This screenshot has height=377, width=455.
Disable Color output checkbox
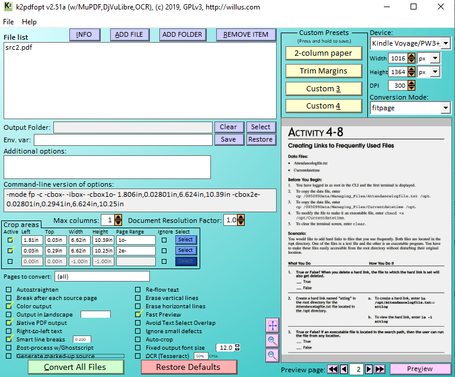click(9, 306)
